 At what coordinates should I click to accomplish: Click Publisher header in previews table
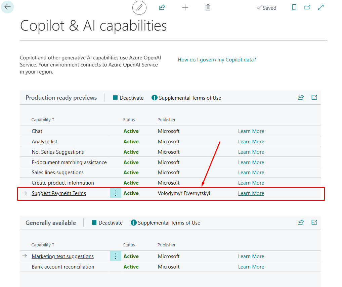coord(166,119)
